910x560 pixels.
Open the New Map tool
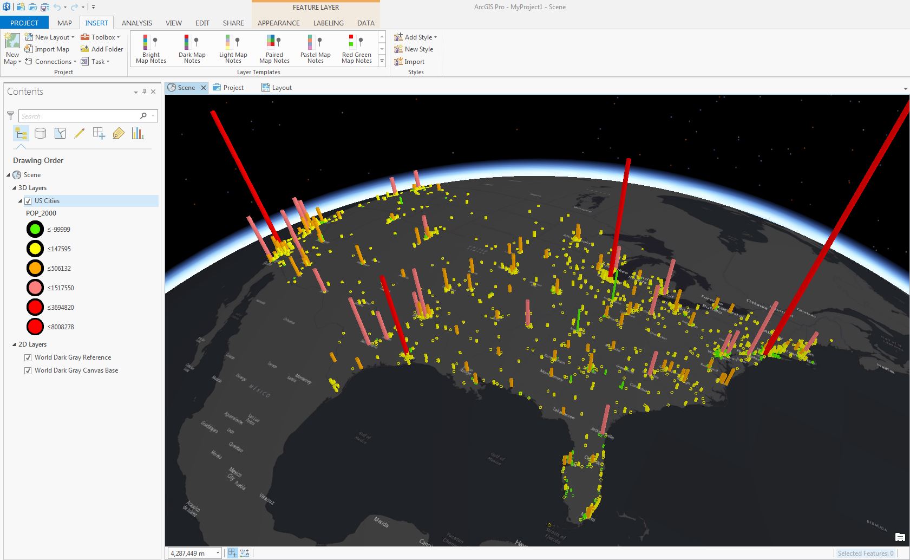tap(12, 48)
